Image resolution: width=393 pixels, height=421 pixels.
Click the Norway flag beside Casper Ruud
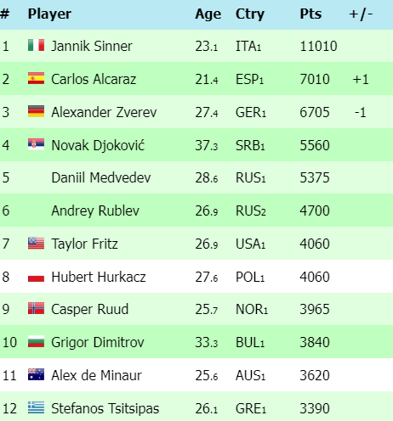point(36,308)
